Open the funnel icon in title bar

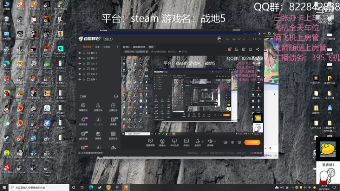239,39
